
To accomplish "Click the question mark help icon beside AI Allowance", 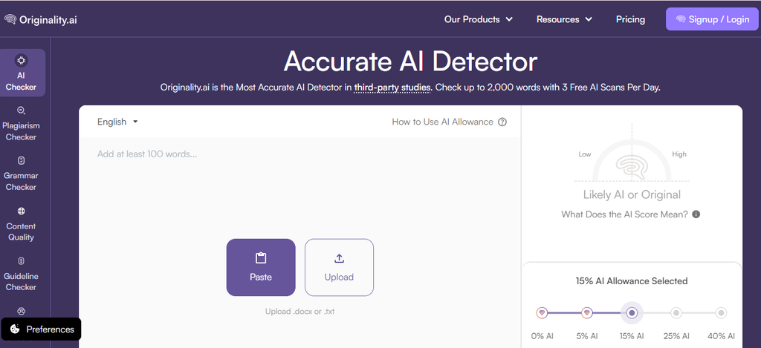I will (502, 122).
